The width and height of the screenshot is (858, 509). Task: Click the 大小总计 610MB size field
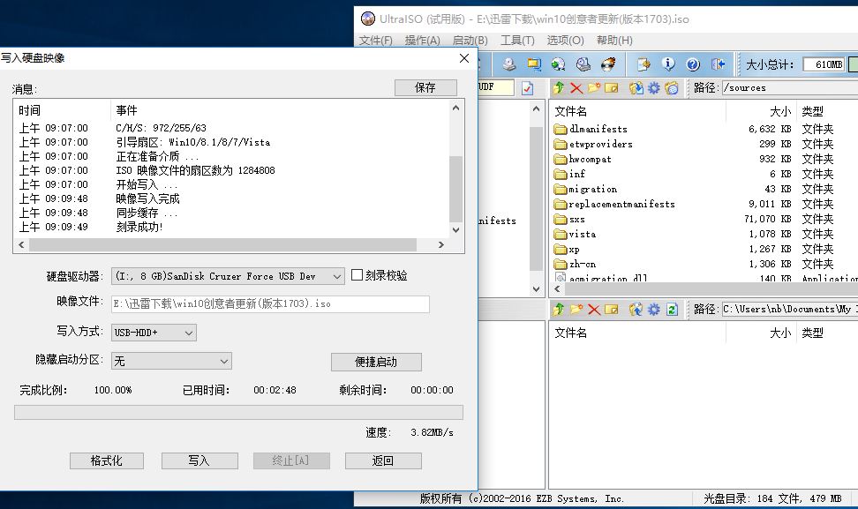[824, 64]
